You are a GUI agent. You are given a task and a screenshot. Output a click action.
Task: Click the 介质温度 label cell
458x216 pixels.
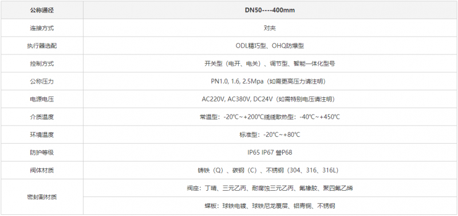(x=42, y=117)
